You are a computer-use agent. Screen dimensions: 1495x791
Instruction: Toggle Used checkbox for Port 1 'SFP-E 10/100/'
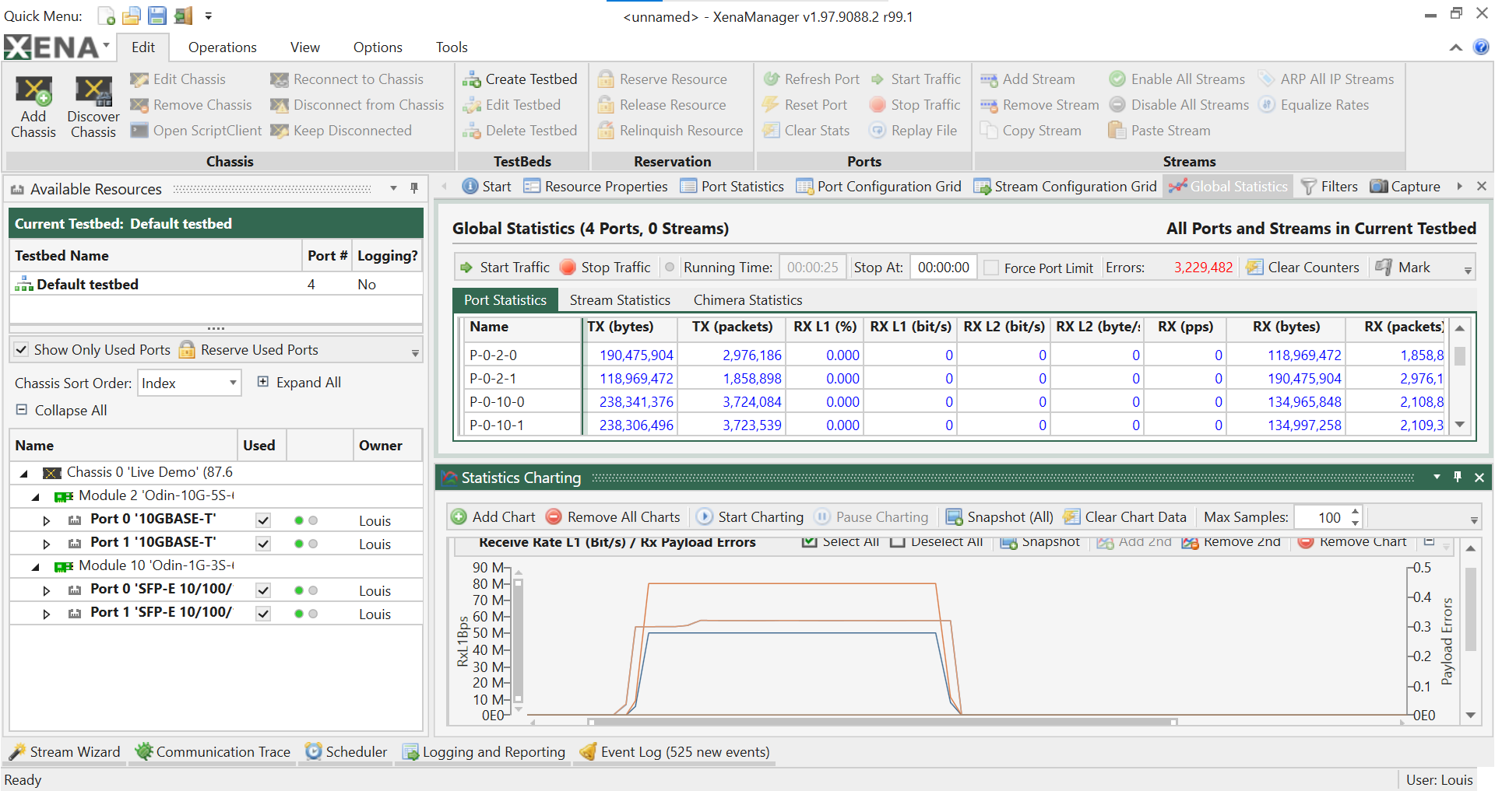point(263,614)
